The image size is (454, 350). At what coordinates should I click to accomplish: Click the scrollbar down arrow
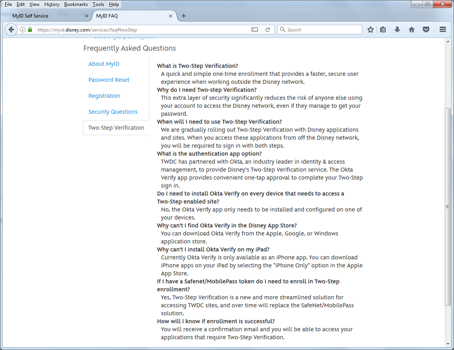pos(448,344)
